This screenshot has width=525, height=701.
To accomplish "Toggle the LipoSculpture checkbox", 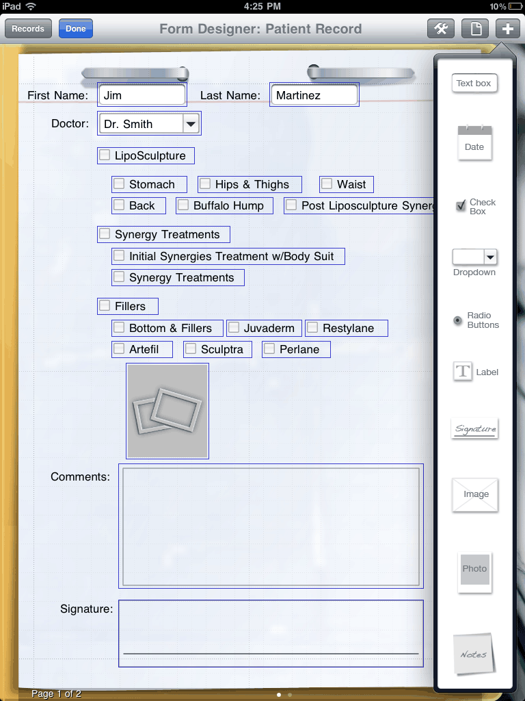I will point(105,155).
